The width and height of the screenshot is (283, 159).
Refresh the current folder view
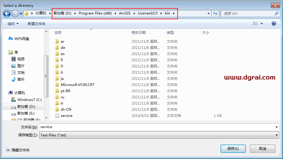point(215,14)
